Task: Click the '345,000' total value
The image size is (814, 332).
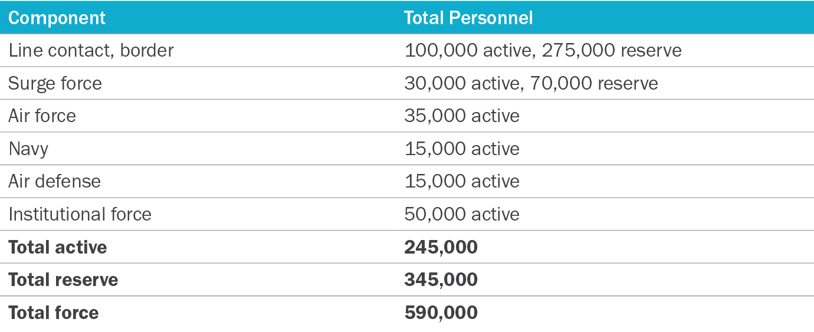Action: [441, 280]
